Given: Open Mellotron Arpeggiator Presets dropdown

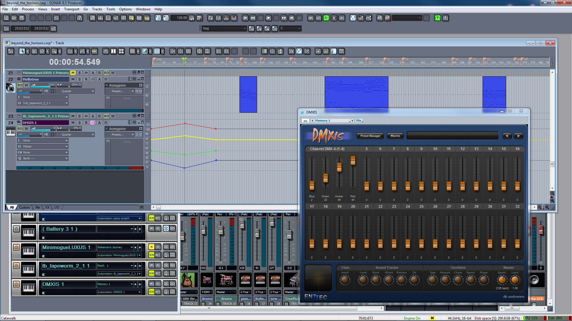Looking at the screenshot, I should pyautogui.click(x=120, y=91).
